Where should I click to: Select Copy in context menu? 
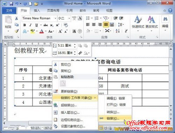pyautogui.click(x=75, y=71)
